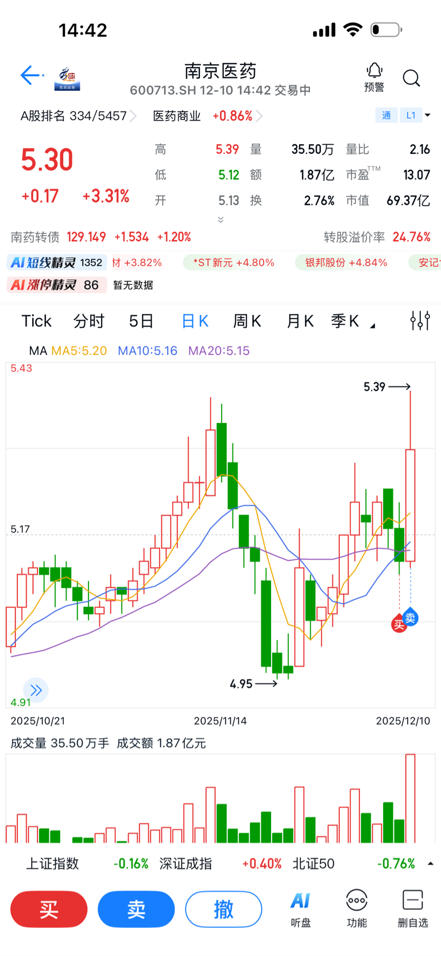Tap the 撤 cancel order button

(x=223, y=909)
